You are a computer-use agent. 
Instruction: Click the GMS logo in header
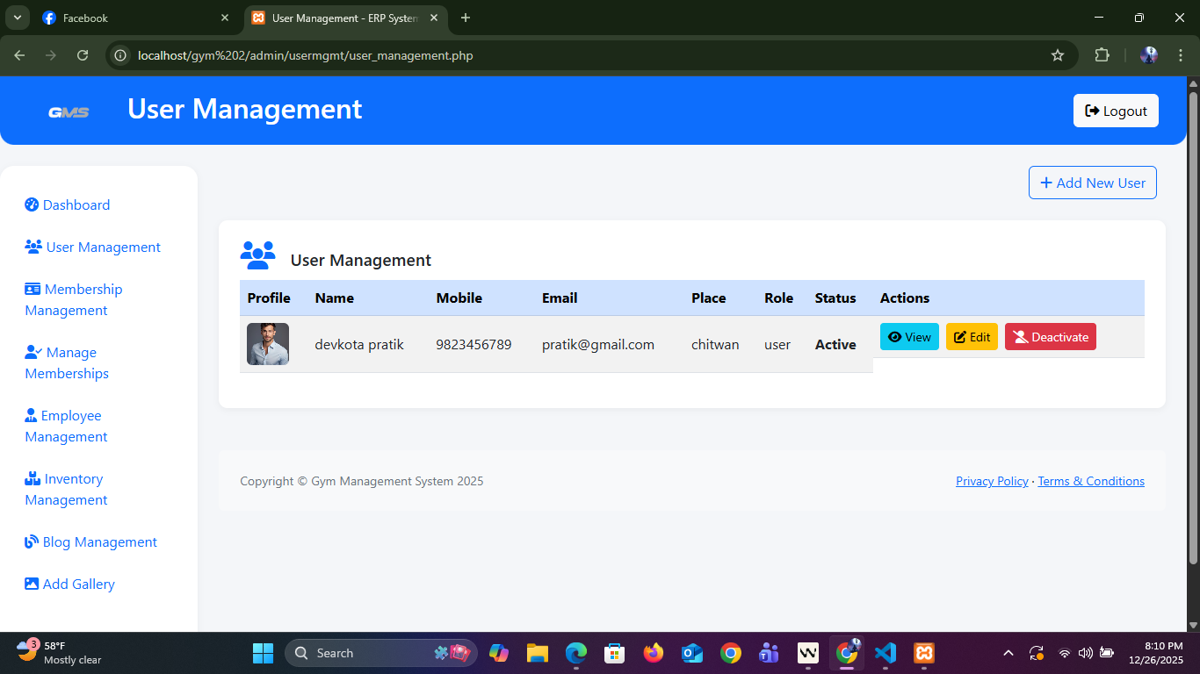[x=69, y=111]
